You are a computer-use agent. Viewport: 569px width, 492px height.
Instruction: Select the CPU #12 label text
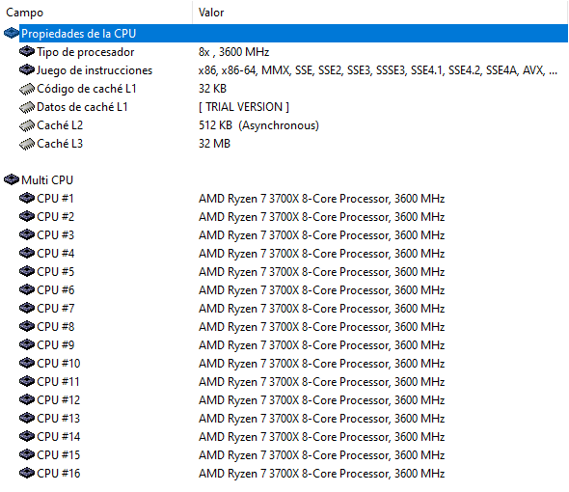pos(58,399)
